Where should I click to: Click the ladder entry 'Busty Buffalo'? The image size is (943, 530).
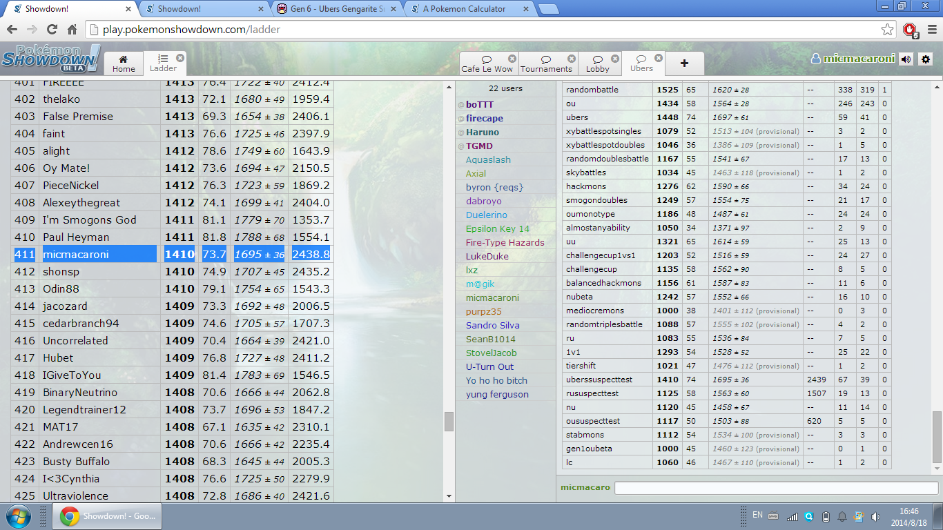tap(76, 462)
